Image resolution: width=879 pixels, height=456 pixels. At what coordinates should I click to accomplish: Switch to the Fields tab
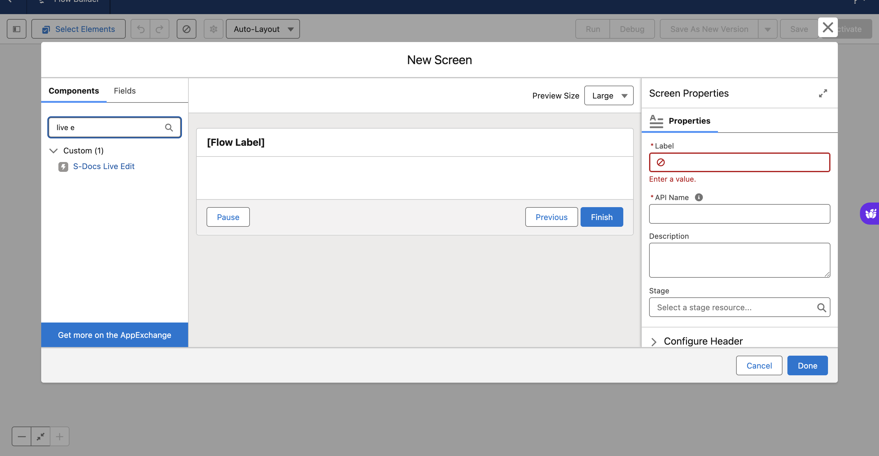click(124, 91)
